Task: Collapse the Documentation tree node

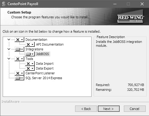Action: point(9,40)
